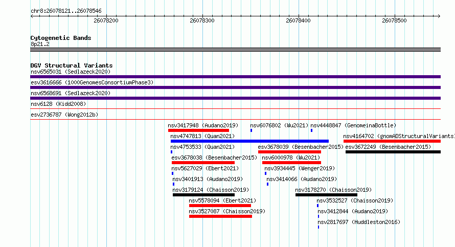This screenshot has height=247, width=455.
Task: Open nsv6000978 (Wu2021) variant
Action: tap(291, 158)
